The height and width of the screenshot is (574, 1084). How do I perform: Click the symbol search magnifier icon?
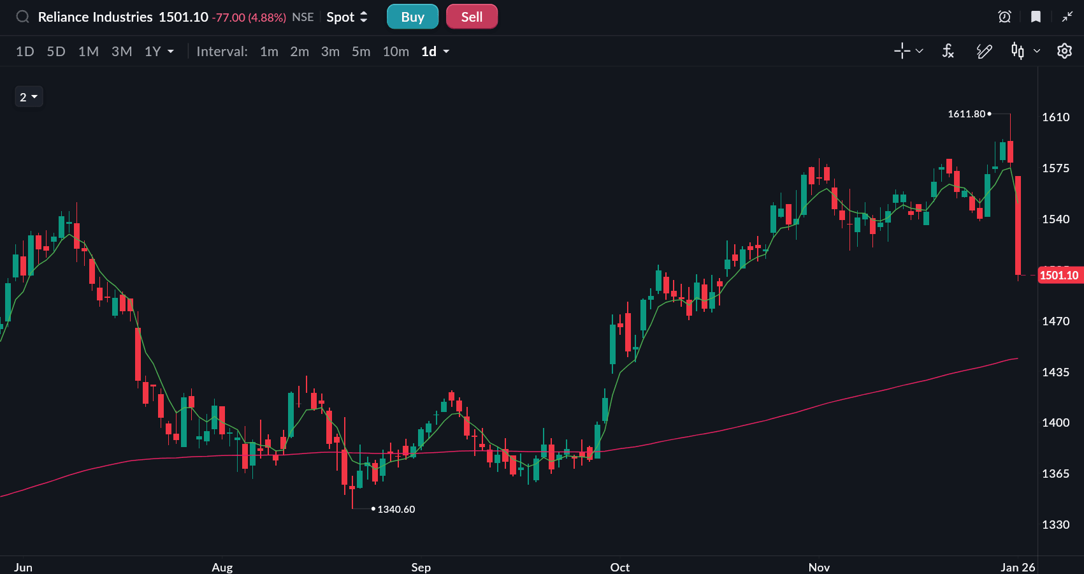(22, 17)
